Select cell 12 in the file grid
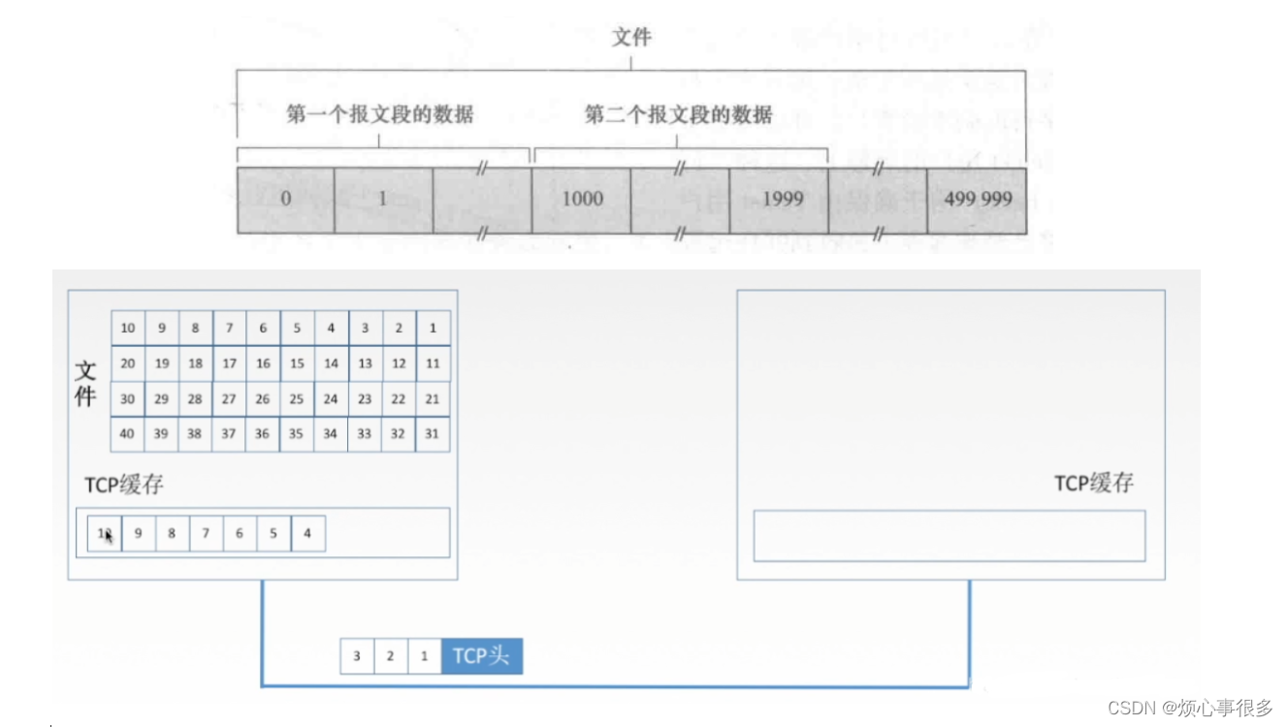 click(399, 363)
